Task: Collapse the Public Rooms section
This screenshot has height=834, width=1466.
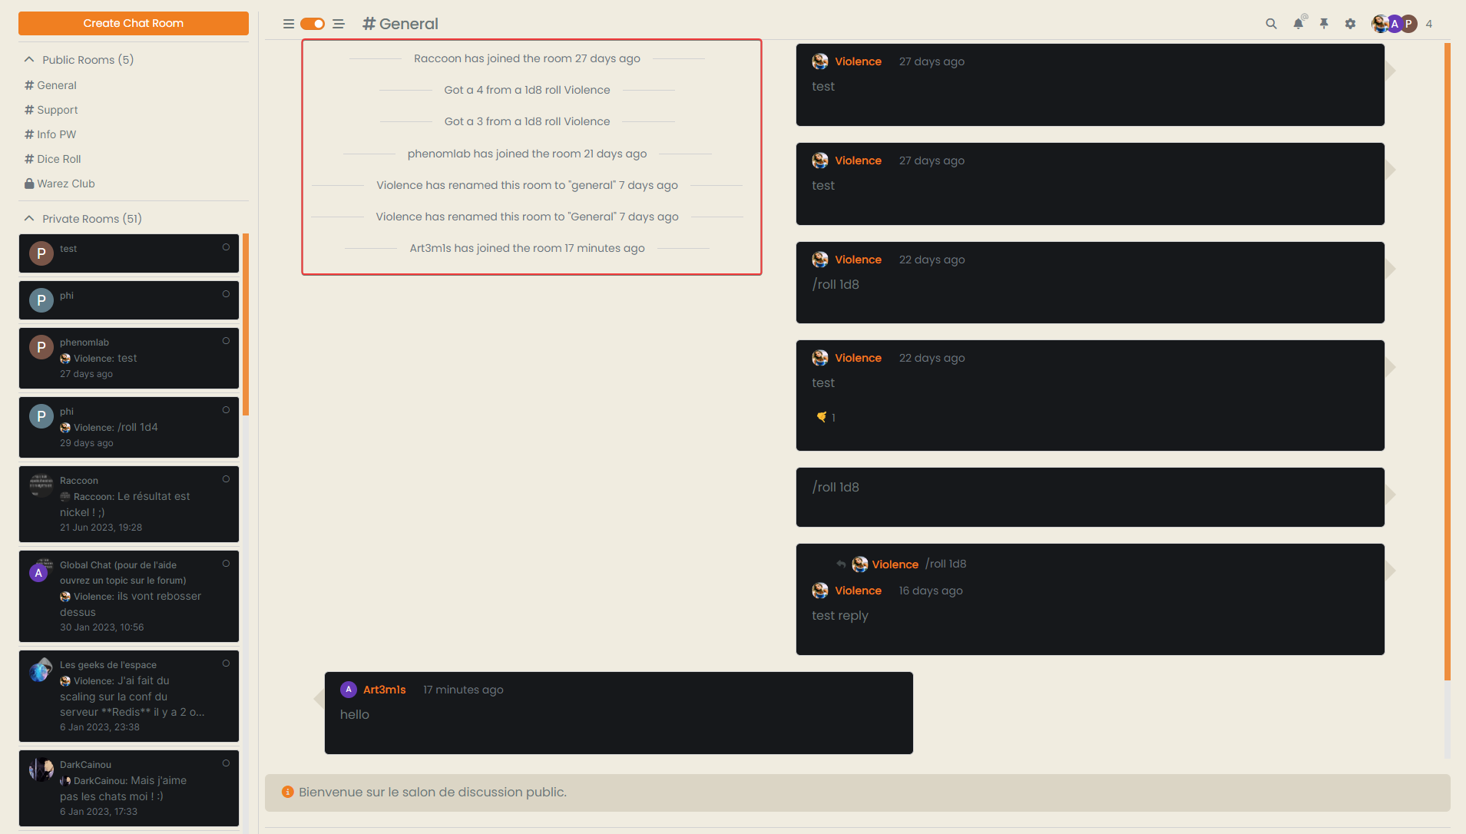Action: tap(29, 60)
